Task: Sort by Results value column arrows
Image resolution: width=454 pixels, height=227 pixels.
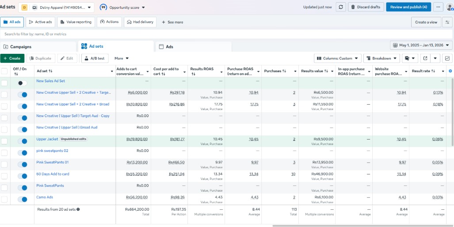Action: (326, 71)
